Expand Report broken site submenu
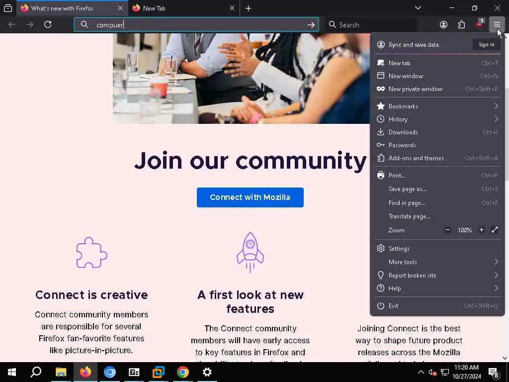Viewport: 509px width, 382px height. 437,276
